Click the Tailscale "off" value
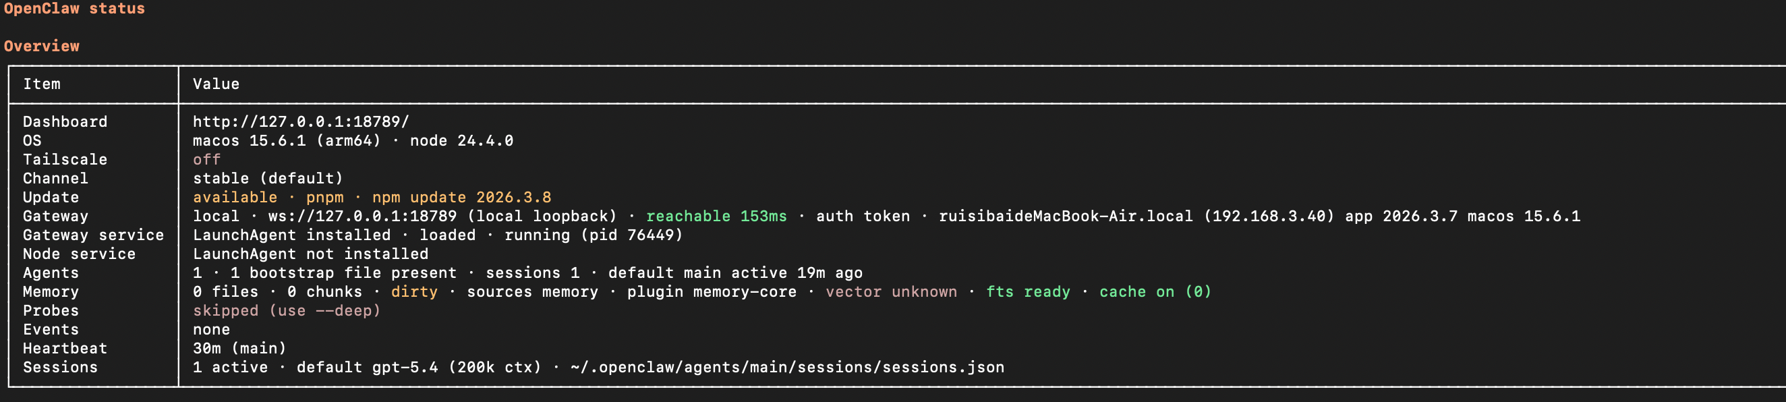 click(206, 159)
